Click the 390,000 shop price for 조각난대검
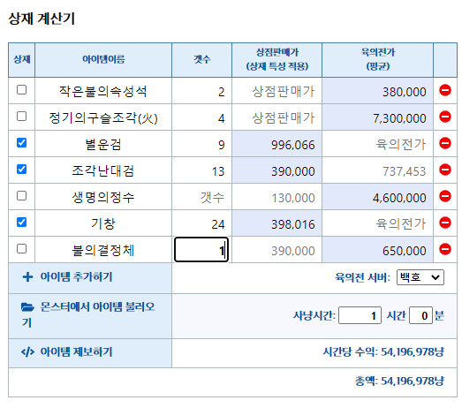Image resolution: width=462 pixels, height=408 pixels. [276, 170]
